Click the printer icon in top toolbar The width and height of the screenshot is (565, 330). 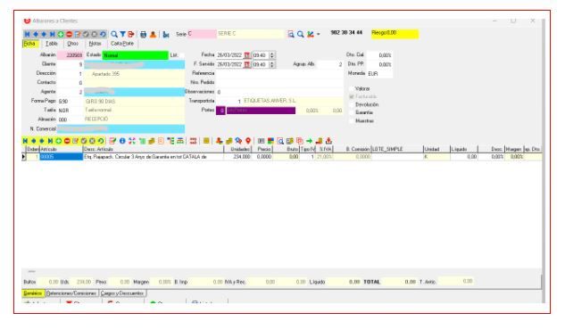(143, 34)
